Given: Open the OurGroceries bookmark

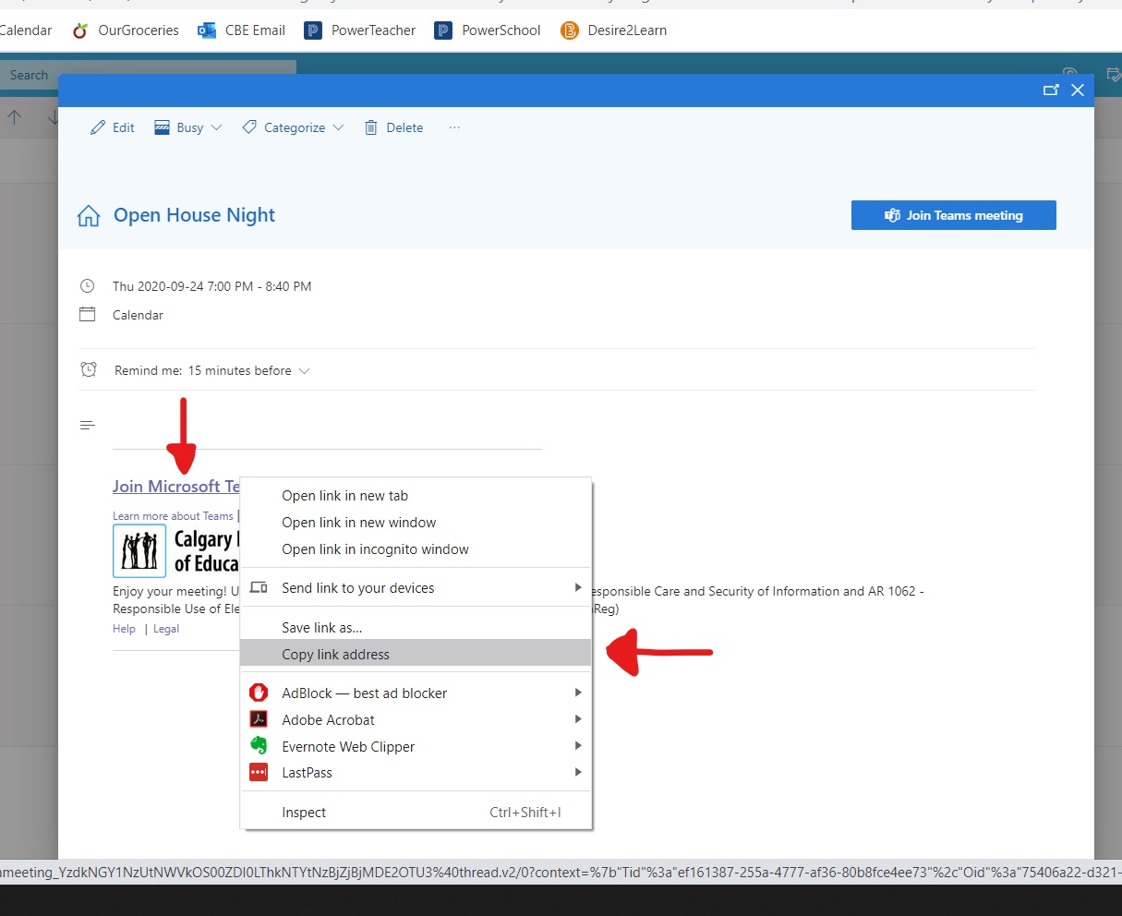Looking at the screenshot, I should point(126,30).
